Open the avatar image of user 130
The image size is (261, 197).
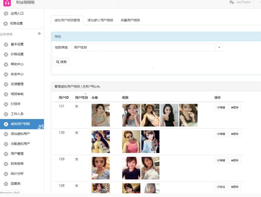pyautogui.click(x=101, y=142)
